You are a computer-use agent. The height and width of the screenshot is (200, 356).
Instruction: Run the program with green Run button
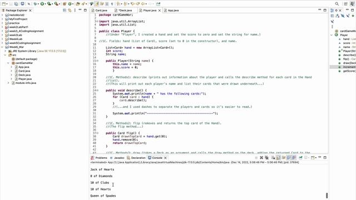42,4
